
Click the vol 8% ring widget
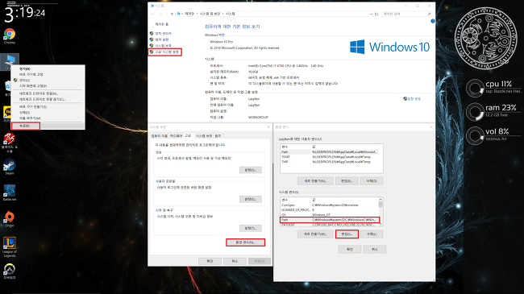475,135
